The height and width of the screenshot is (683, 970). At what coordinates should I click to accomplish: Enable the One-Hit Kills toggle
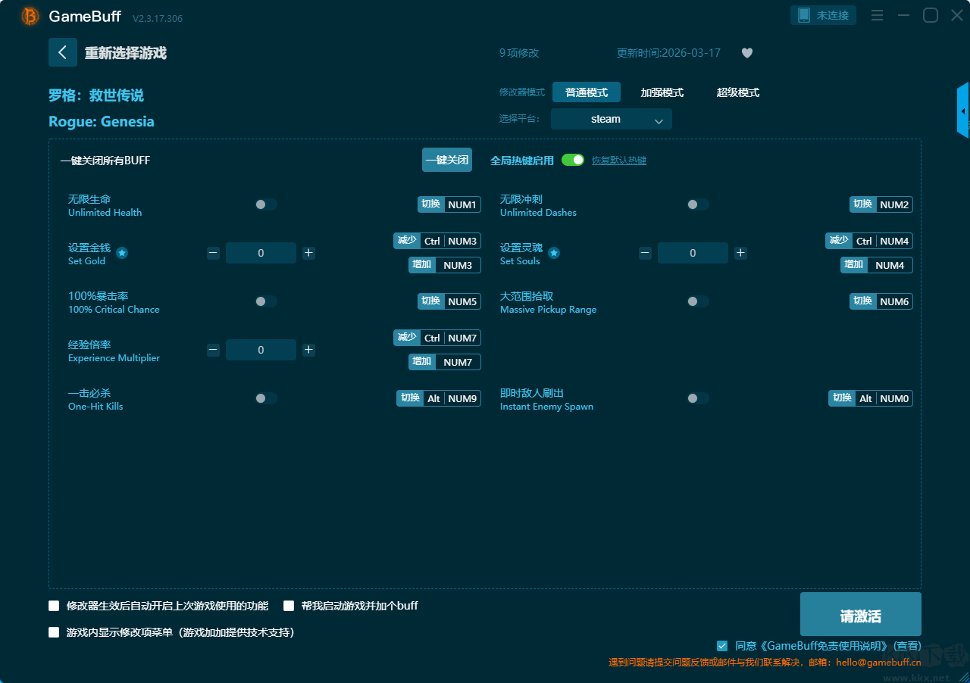click(x=265, y=398)
